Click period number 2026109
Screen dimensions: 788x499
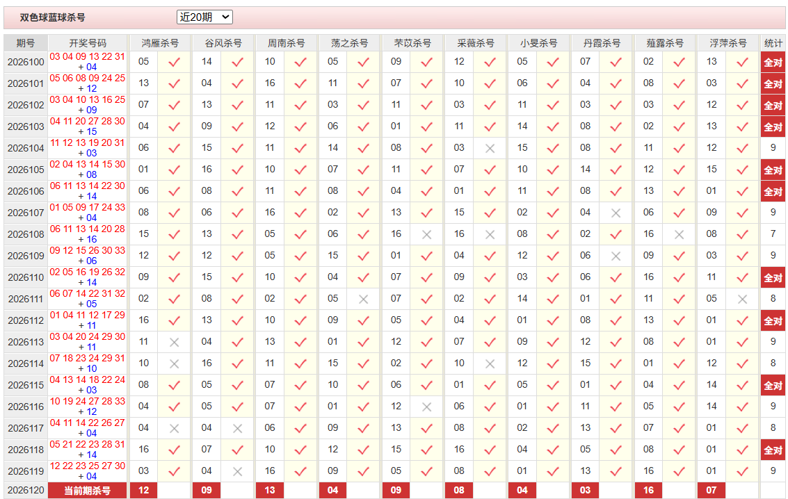click(x=26, y=256)
